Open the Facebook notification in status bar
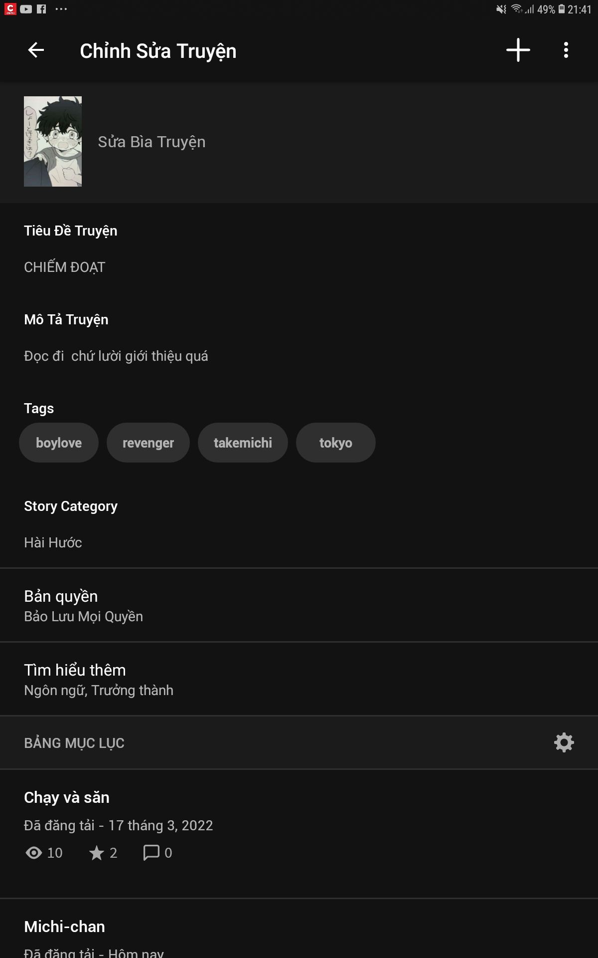This screenshot has width=598, height=958. (x=41, y=8)
